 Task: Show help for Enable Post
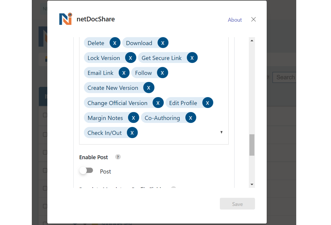coord(118,157)
